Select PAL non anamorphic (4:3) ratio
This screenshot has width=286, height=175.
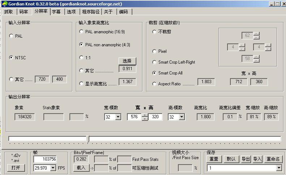81,44
